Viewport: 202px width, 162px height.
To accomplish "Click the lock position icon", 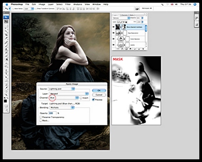I will 123,22.
